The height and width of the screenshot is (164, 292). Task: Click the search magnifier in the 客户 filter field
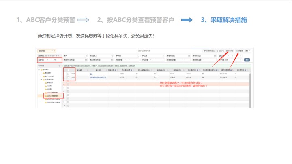tap(86, 56)
